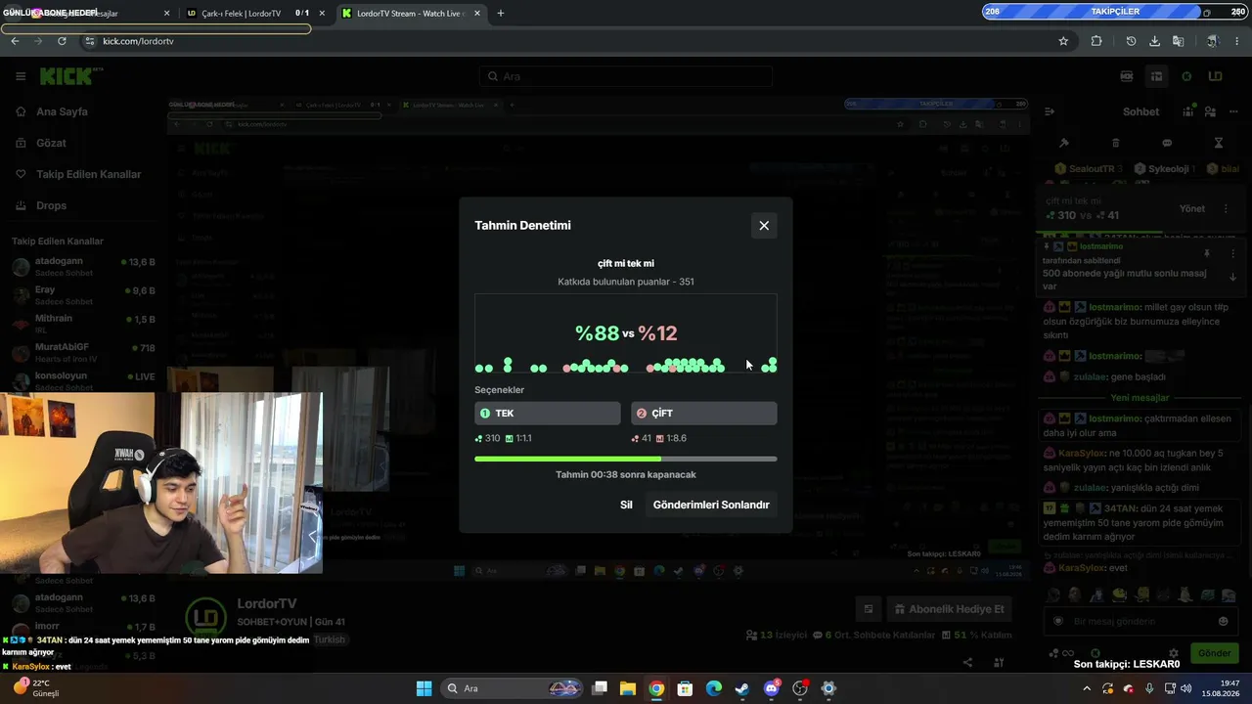Screen dimensions: 1252x704
Task: Open the LordorTV profile avatar in header
Action: click(1215, 76)
